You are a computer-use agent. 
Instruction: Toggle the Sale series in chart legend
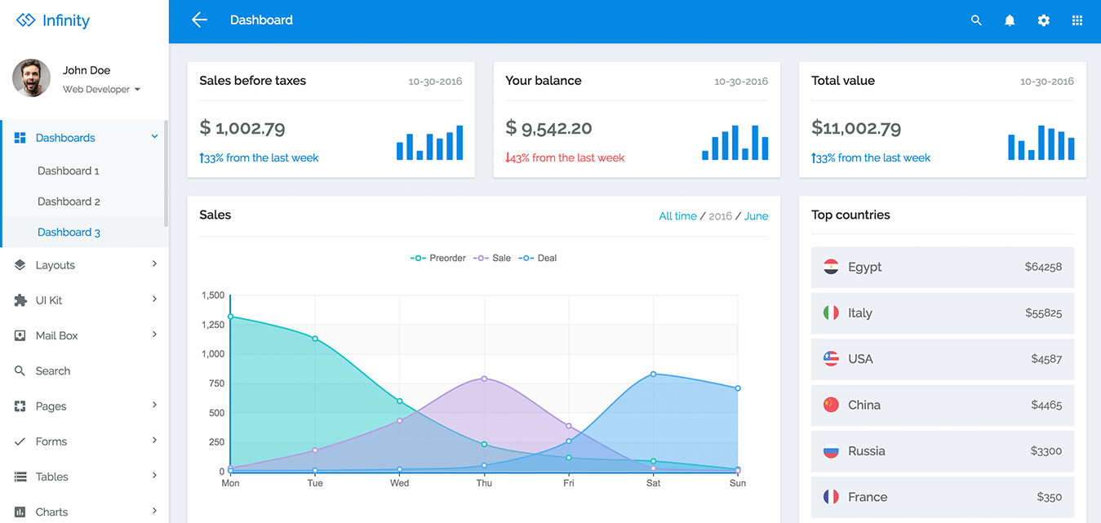(492, 258)
